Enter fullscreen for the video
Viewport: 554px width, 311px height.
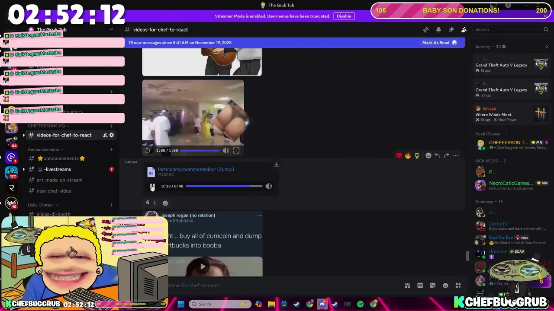pyautogui.click(x=236, y=150)
